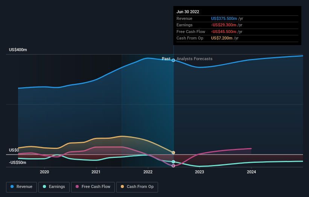
Task: Click the -US$45.500m free cash flow value
Action: pos(224,32)
